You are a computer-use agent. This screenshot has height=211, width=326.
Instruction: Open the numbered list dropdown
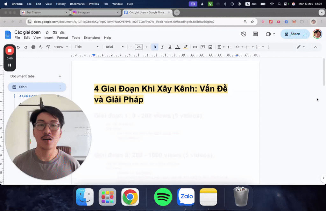coord(260,47)
